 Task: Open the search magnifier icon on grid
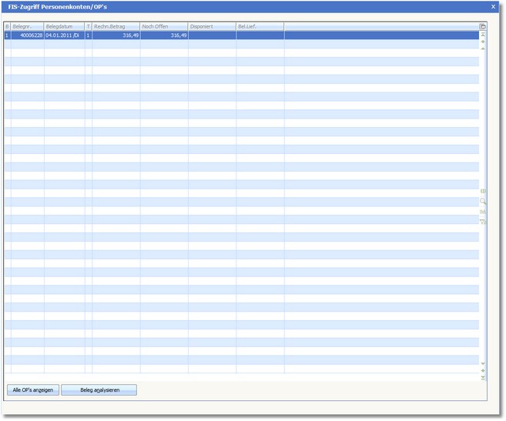(x=483, y=202)
